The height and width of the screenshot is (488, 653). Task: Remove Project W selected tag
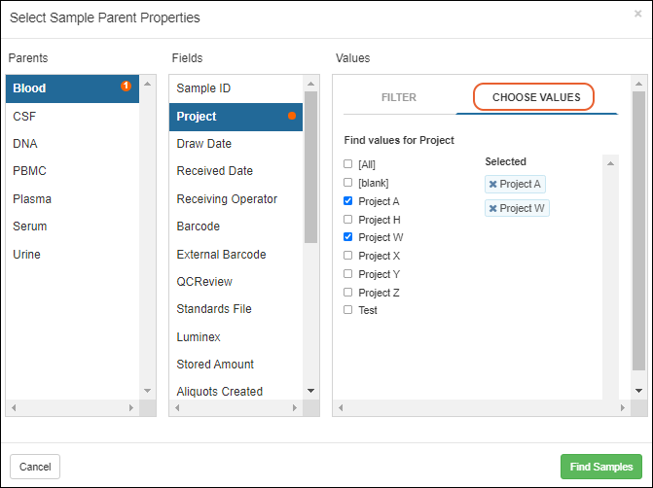point(493,209)
